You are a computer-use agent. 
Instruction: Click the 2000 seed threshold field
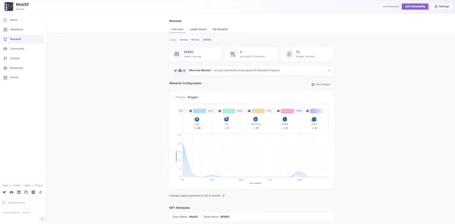click(x=211, y=111)
